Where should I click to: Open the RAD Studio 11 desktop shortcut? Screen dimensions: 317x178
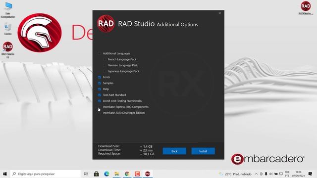[8, 50]
